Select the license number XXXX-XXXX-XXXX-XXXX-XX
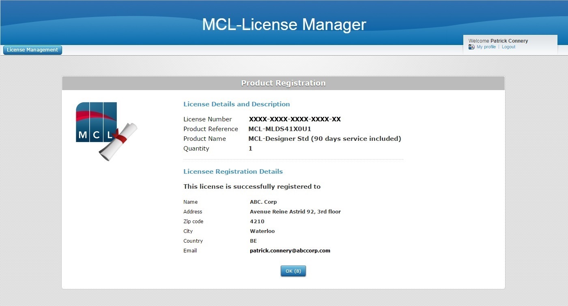This screenshot has height=306, width=568. click(x=295, y=119)
